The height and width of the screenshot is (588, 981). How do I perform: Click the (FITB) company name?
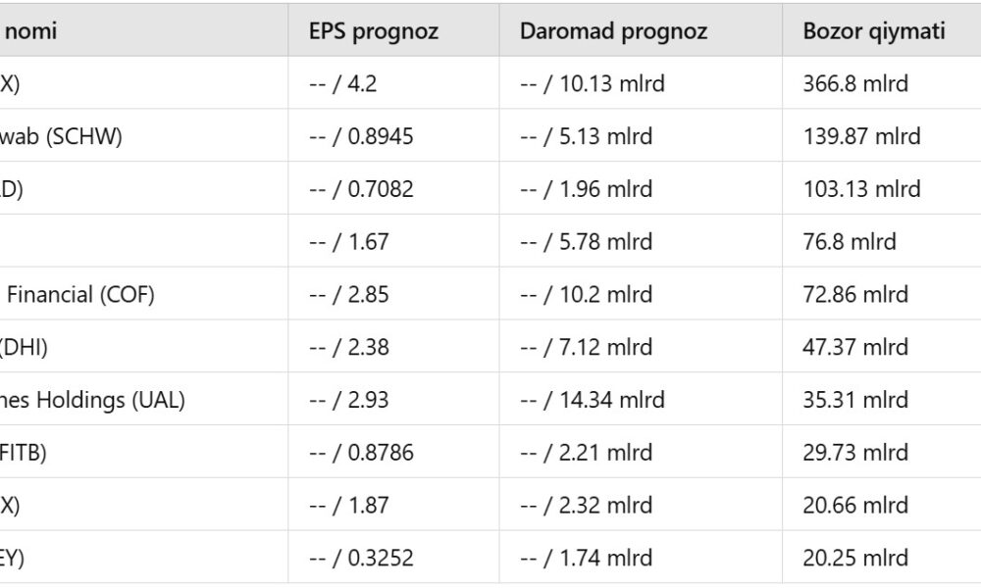click(x=24, y=453)
